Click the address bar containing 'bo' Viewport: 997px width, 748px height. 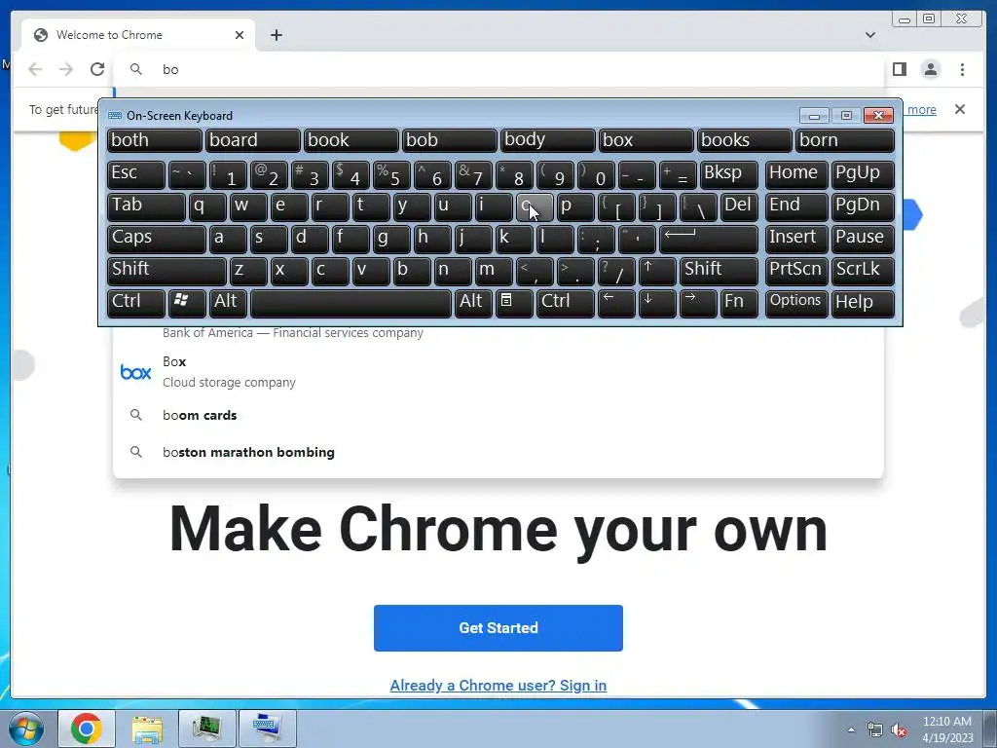(x=498, y=69)
